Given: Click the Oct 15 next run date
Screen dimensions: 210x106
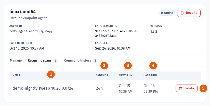Looking at the screenshot, I should click(124, 86).
